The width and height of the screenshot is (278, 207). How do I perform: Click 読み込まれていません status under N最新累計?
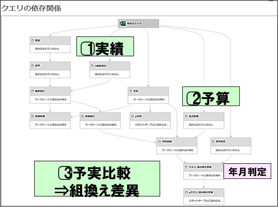107,74
